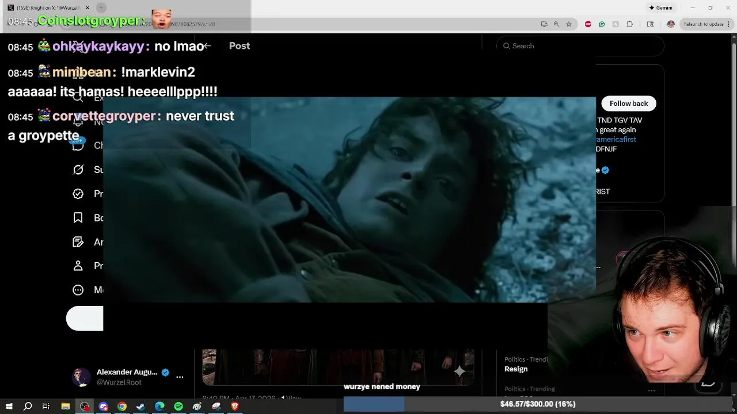The height and width of the screenshot is (414, 737).
Task: Open the Profile person icon in sidebar
Action: point(78,266)
